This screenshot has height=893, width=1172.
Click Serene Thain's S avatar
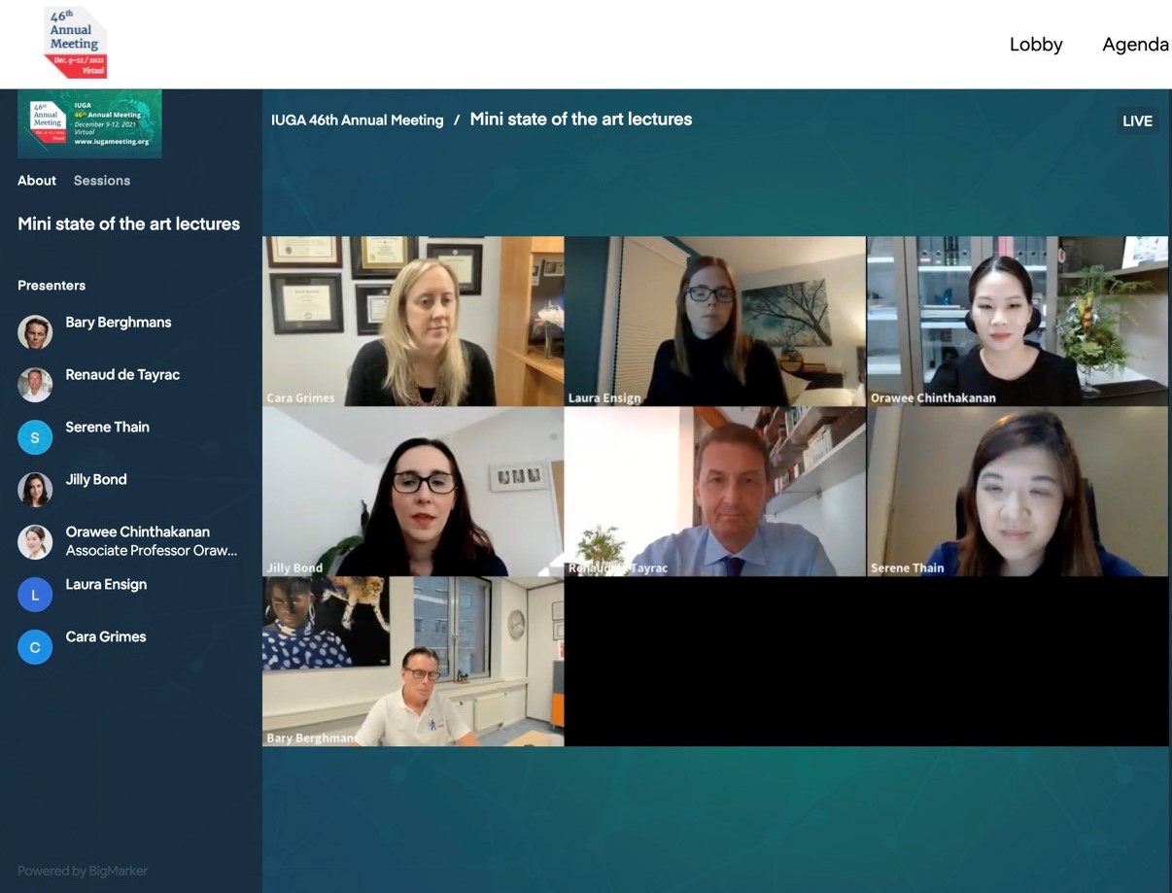point(35,437)
